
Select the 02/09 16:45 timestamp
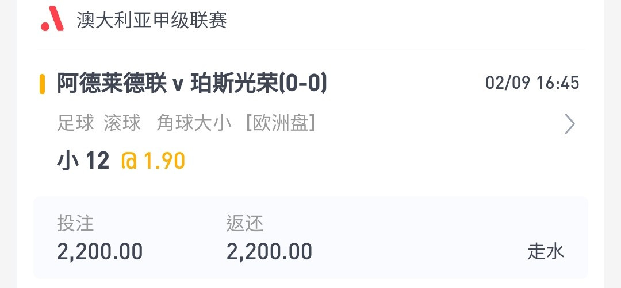click(532, 83)
